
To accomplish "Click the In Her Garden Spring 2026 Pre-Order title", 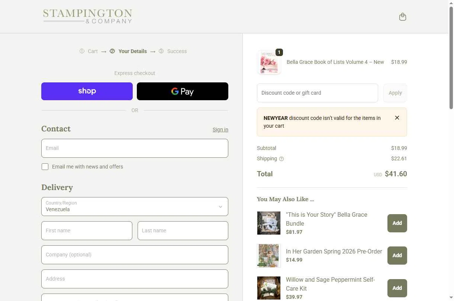I will pyautogui.click(x=334, y=251).
